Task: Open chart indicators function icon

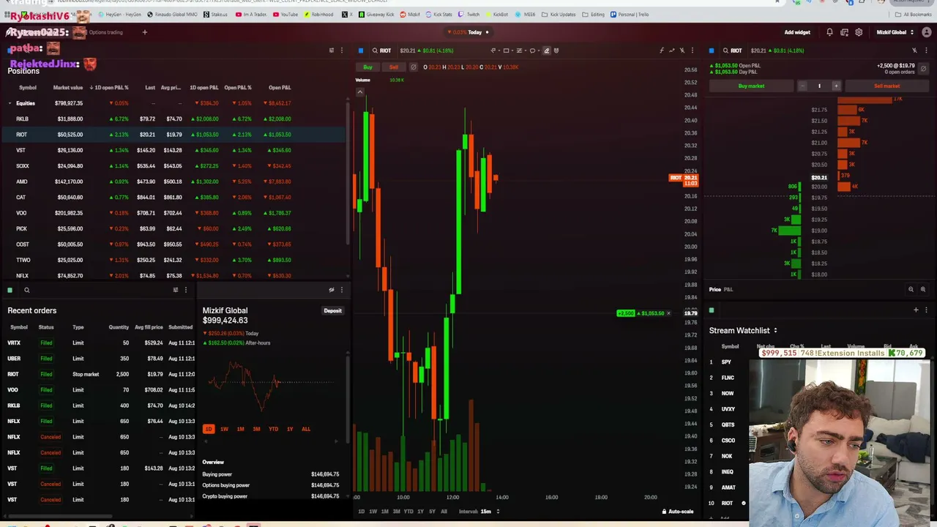Action: point(662,51)
